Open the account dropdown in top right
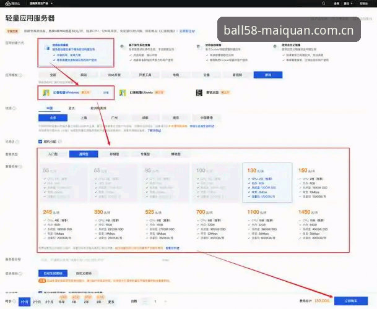 (x=348, y=3)
